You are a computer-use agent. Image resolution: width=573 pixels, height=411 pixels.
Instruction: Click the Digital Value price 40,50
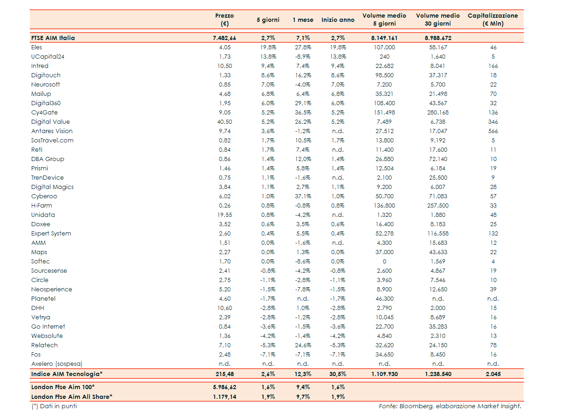click(225, 122)
